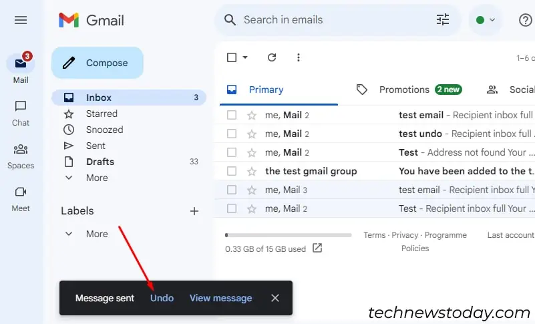Star the top 'test email' conversation
This screenshot has width=535, height=324.
tap(252, 116)
